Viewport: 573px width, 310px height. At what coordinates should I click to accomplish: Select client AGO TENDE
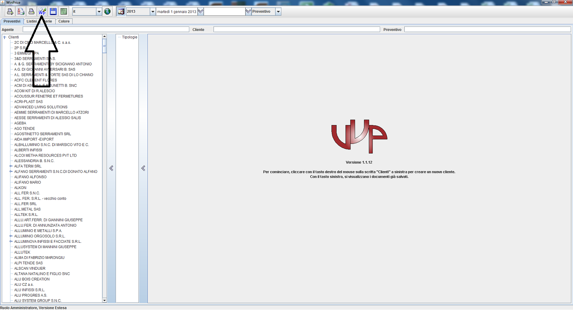(24, 128)
